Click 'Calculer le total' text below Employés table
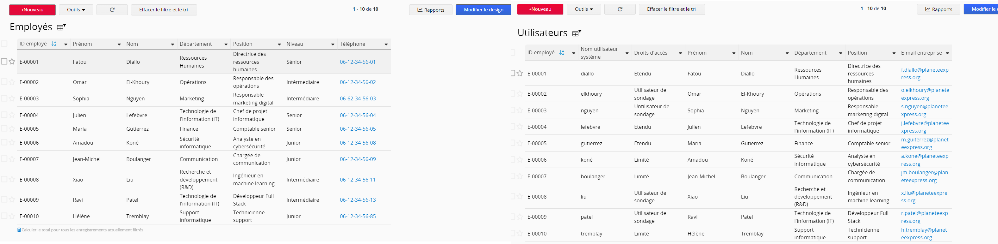998x244 pixels. [x=82, y=230]
